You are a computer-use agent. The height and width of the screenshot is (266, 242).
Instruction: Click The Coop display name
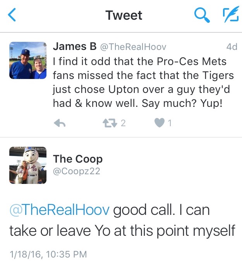click(x=78, y=159)
